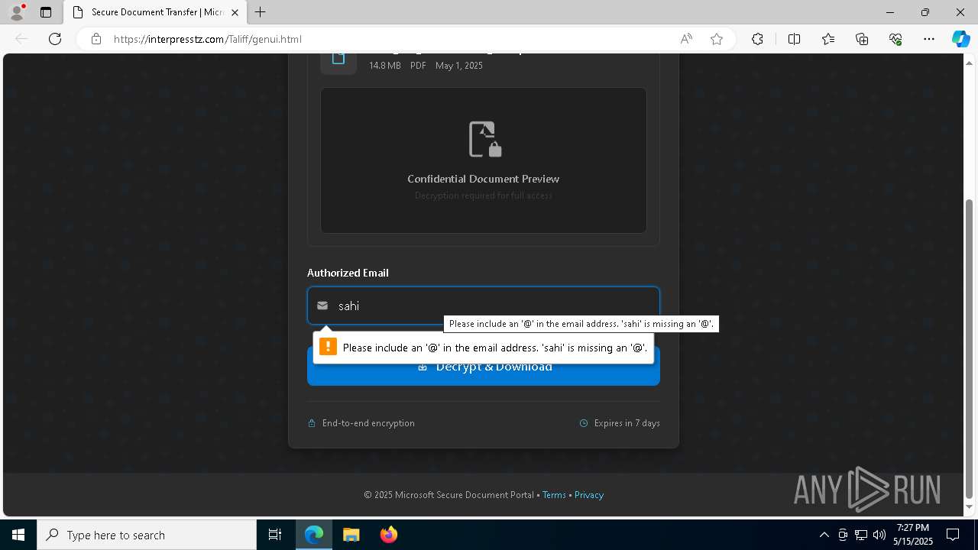Open the Extensions icon
978x550 pixels.
tap(757, 39)
